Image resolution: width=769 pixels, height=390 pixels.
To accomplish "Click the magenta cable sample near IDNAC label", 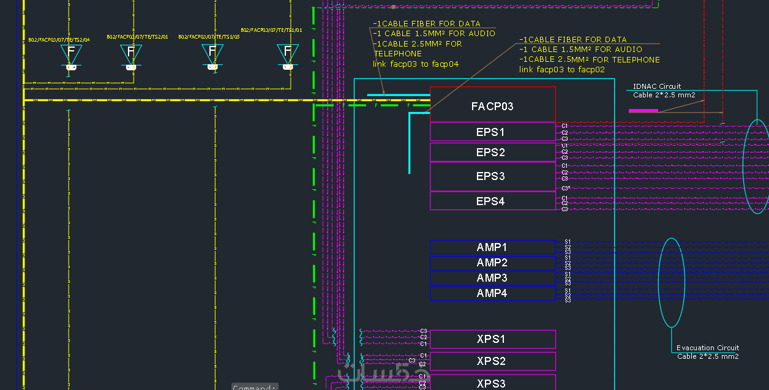I will point(643,111).
